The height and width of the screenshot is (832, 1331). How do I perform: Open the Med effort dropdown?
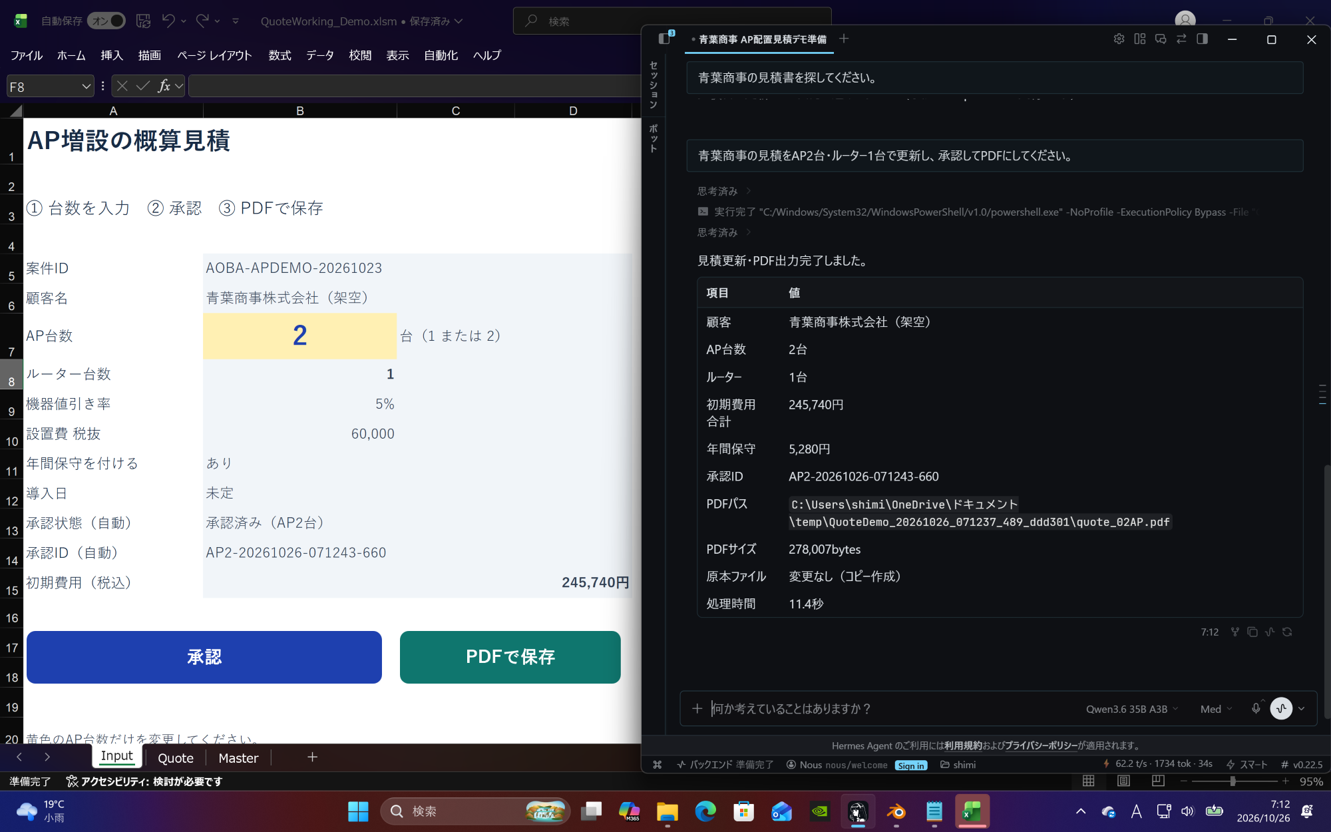[1216, 709]
